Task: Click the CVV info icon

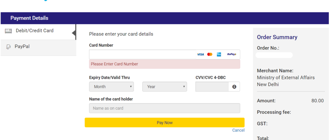Action: tap(234, 87)
